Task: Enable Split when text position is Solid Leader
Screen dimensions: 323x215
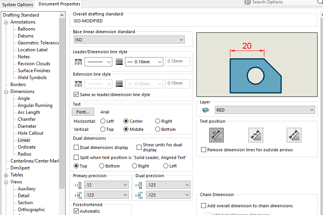Action: 76,157
